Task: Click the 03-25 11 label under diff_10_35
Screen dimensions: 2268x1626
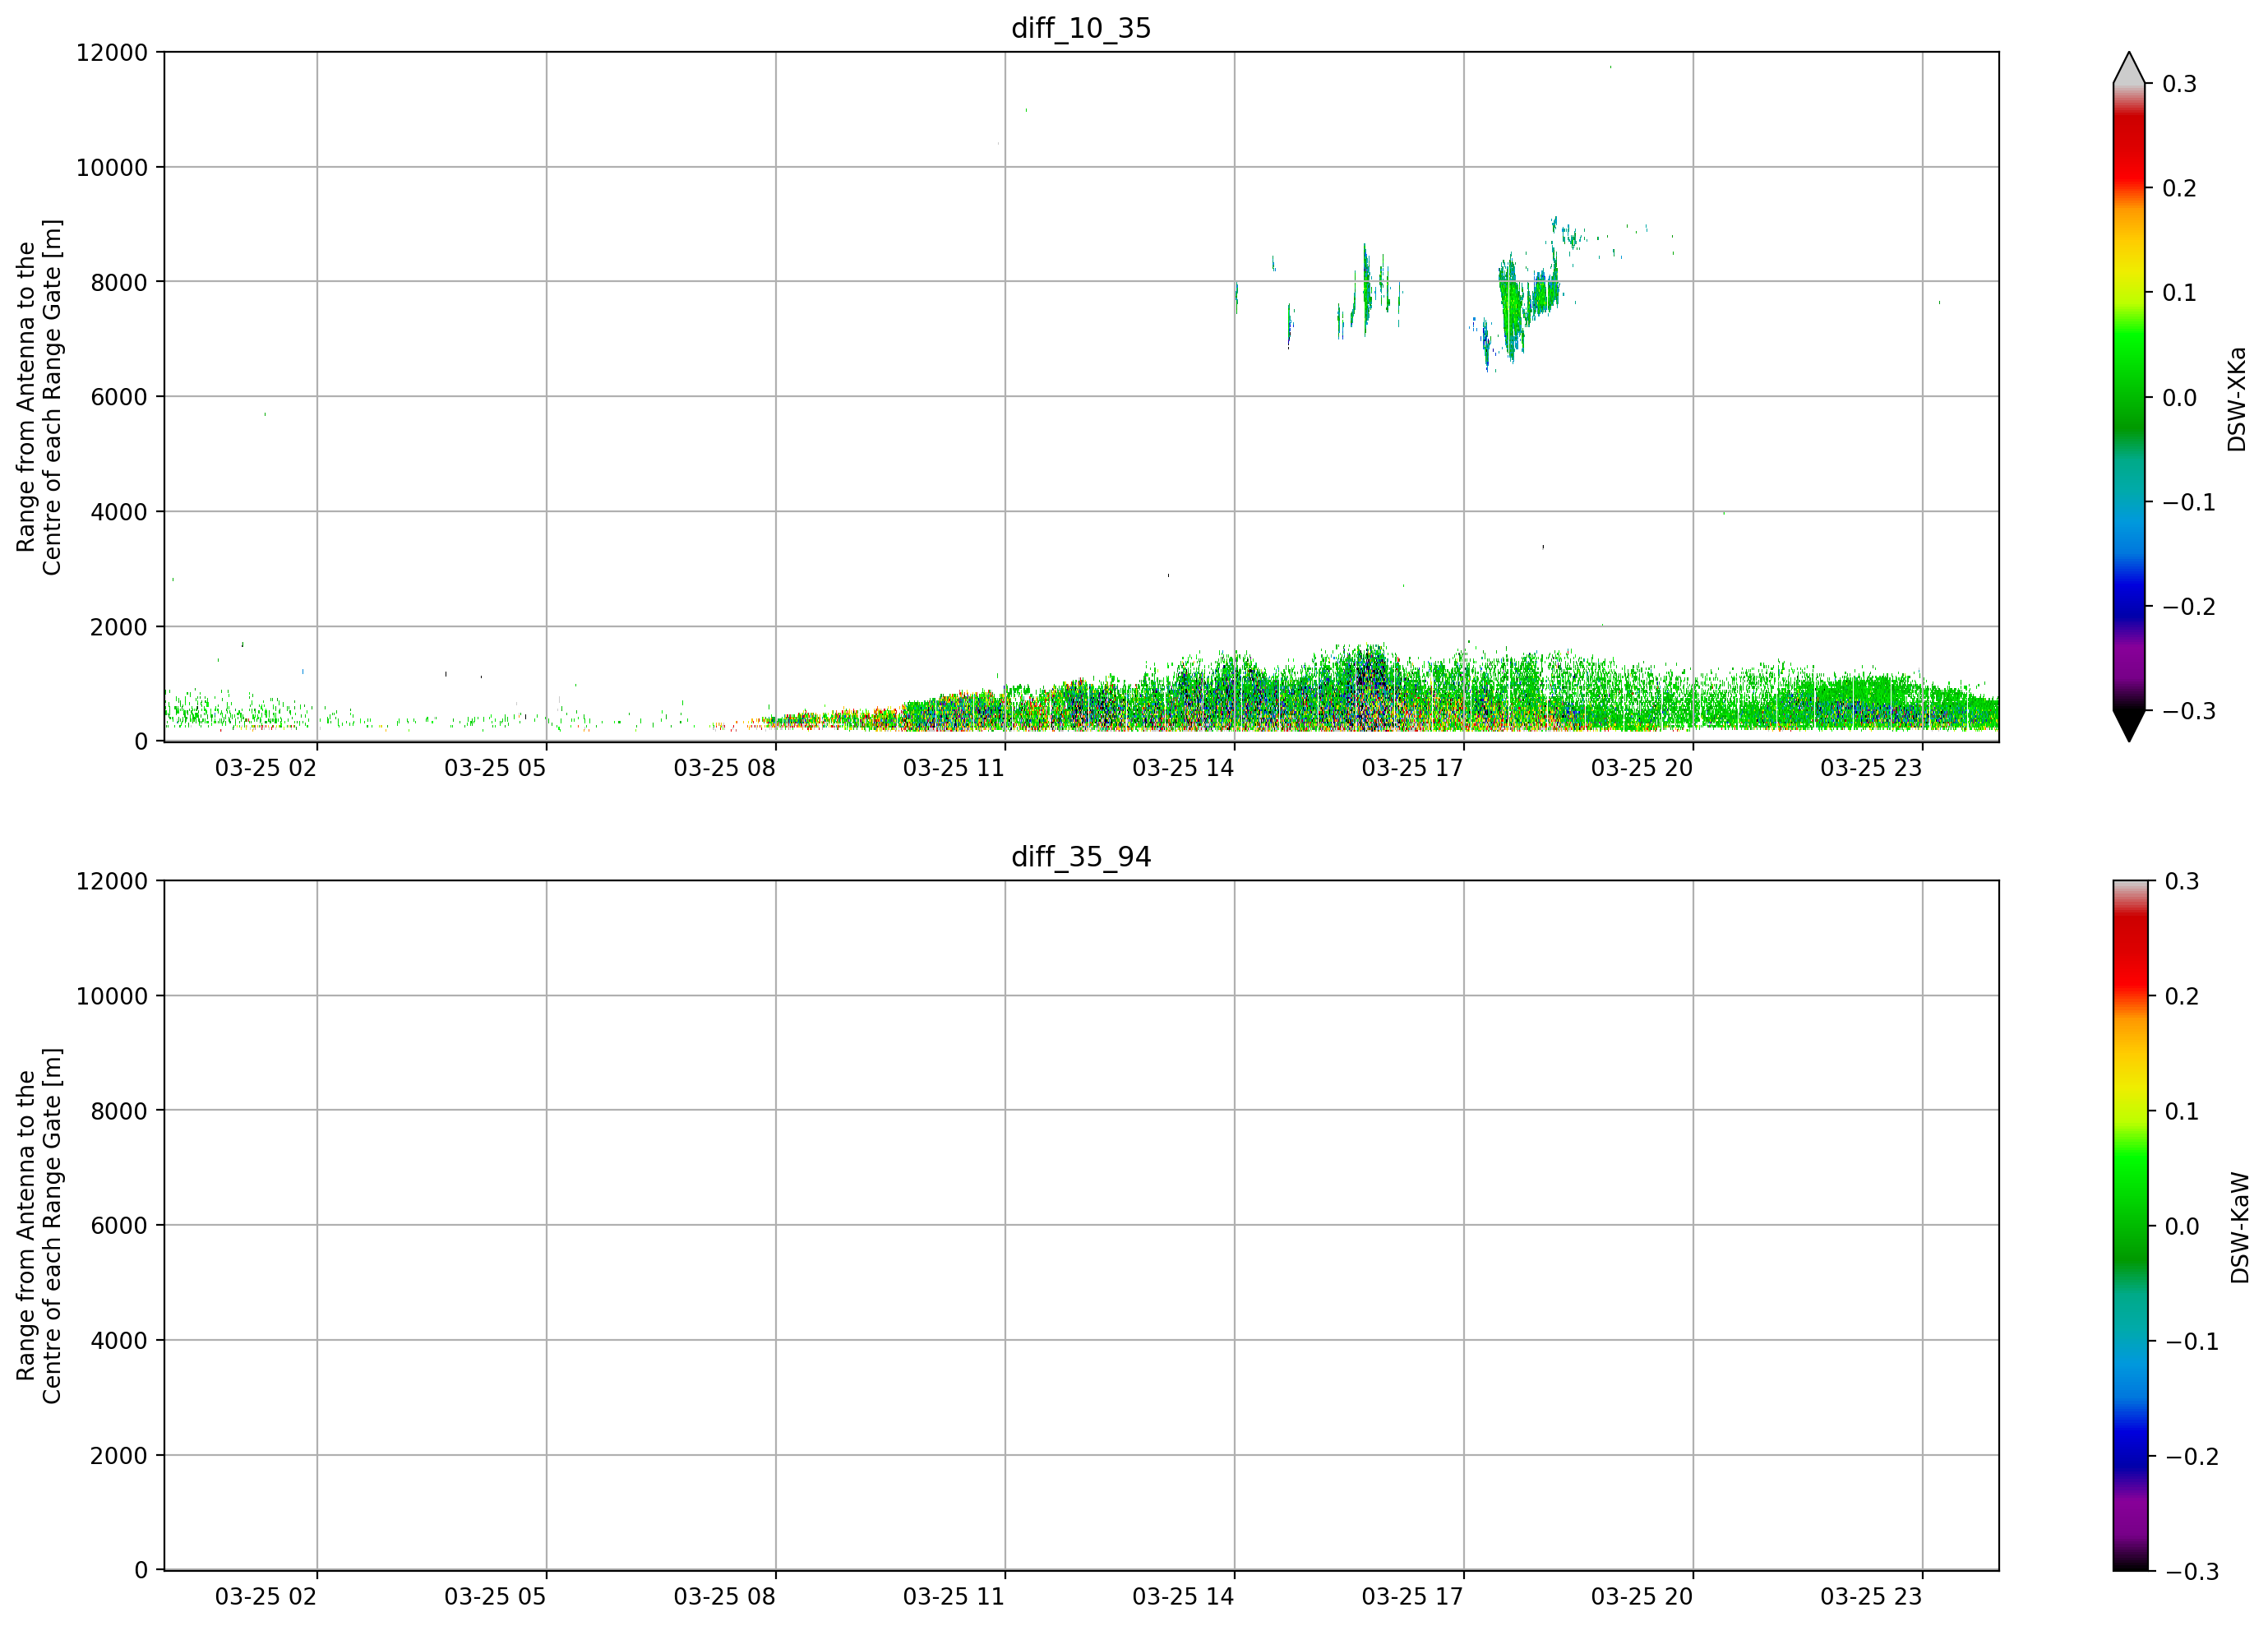Action: [954, 768]
